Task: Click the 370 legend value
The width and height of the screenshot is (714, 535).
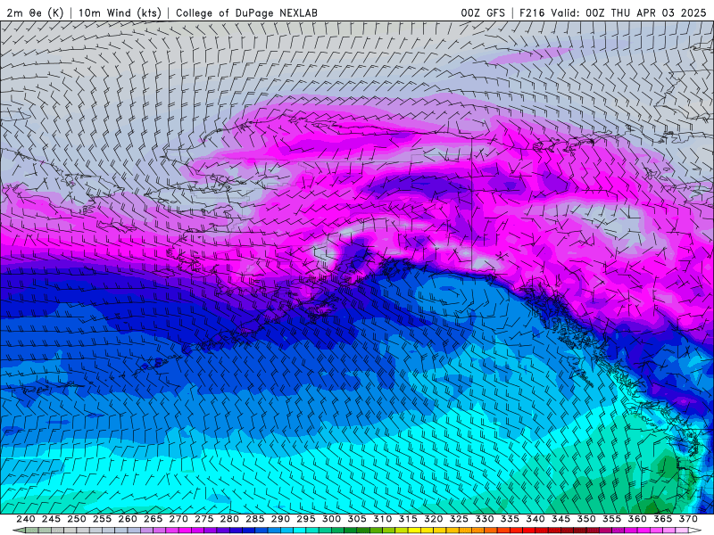Action: [688, 519]
